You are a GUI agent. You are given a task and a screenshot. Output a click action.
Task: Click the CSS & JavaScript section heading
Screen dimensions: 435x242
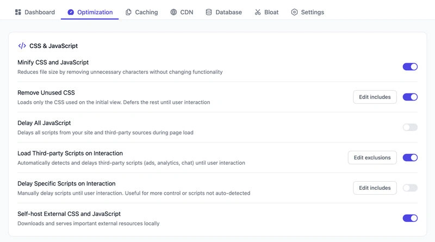(x=53, y=46)
